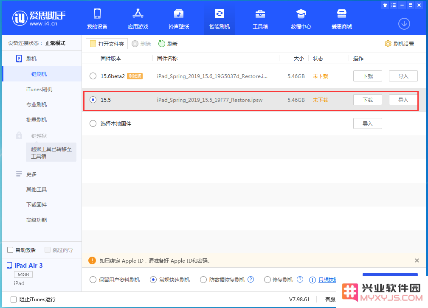428x308 pixels.
Task: Download the 15.5 firmware
Action: [367, 100]
